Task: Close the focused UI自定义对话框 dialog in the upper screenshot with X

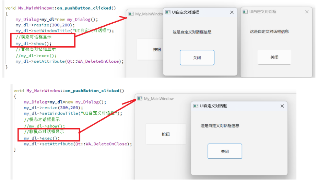Action: pyautogui.click(x=232, y=12)
